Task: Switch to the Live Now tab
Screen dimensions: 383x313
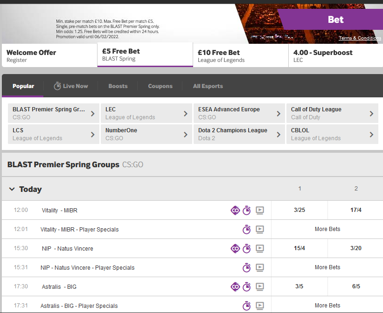Action: 71,86
